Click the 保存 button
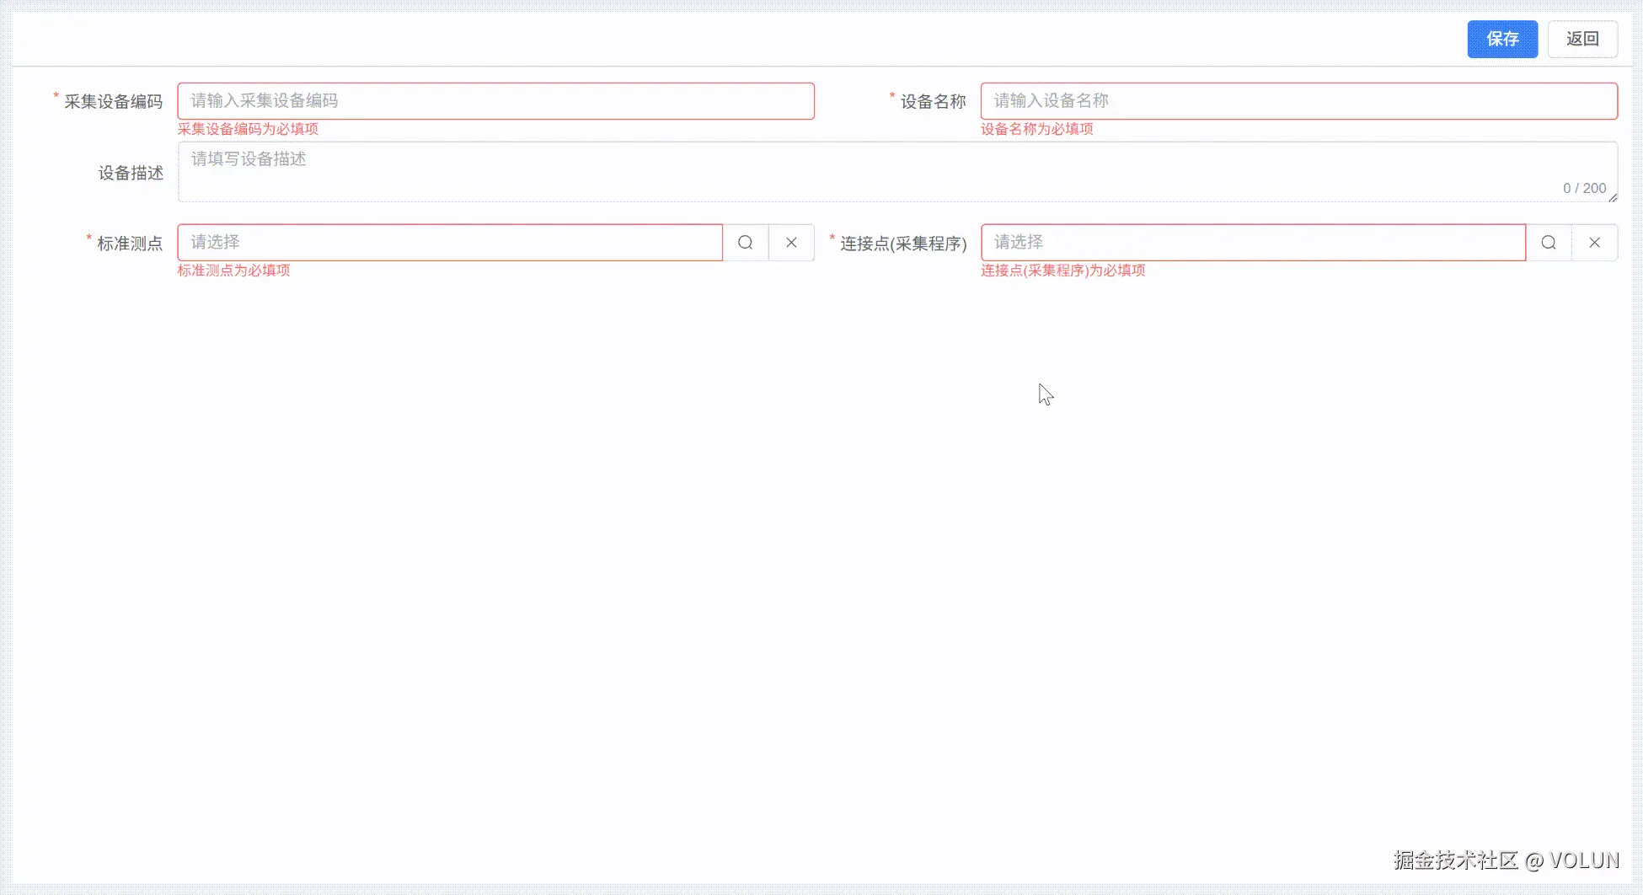This screenshot has width=1643, height=895. tap(1502, 39)
